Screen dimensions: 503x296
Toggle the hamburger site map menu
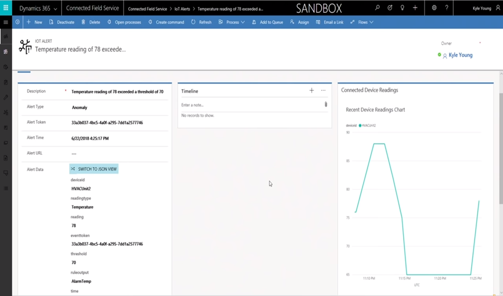coord(6,22)
